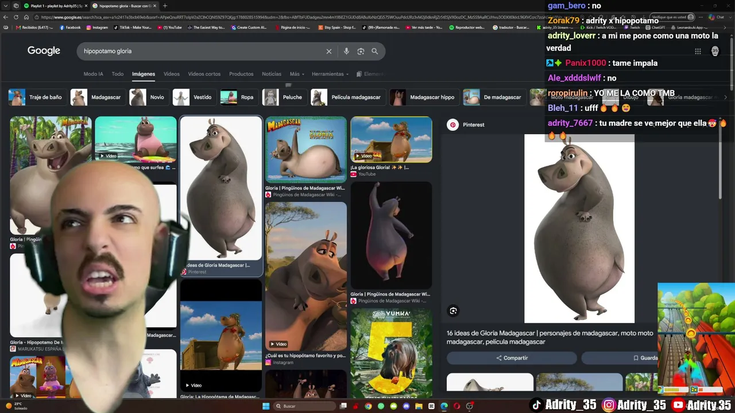Open the Google account avatar

[715, 52]
